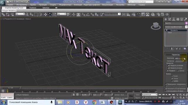
Task: Select the 'Морфинг' radio button
Action: 168,71
